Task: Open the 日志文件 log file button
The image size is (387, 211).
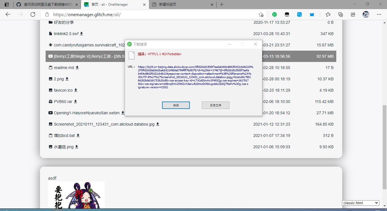Action: (215, 105)
